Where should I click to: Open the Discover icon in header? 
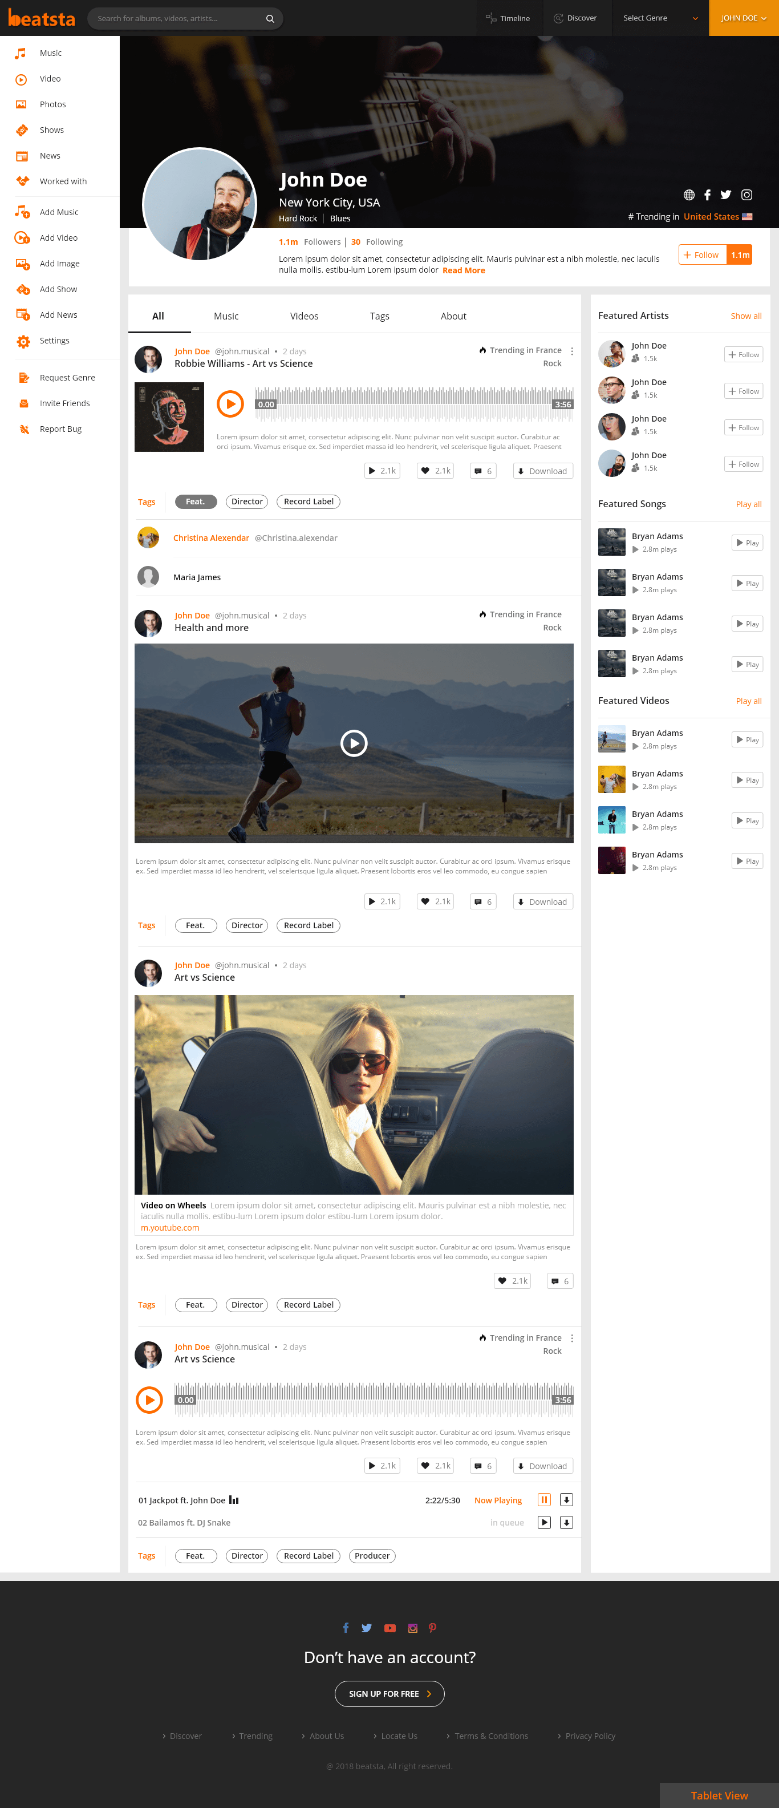[559, 18]
